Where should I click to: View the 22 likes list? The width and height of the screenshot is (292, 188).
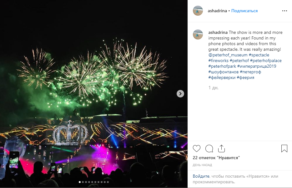pyautogui.click(x=216, y=158)
